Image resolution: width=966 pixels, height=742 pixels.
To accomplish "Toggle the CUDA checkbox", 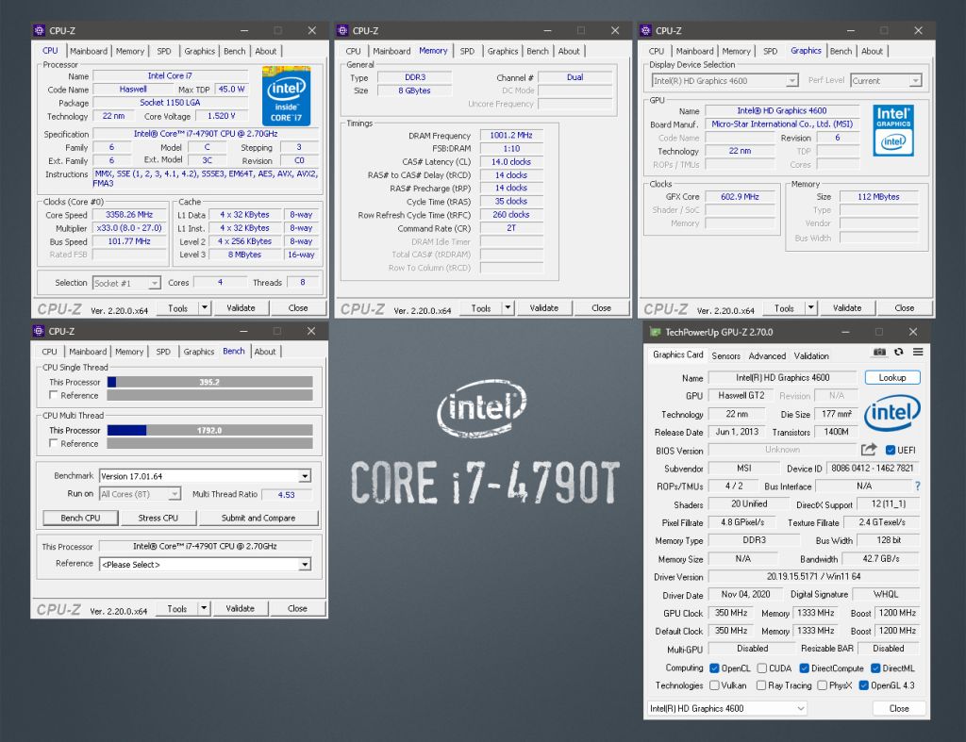I will pos(762,668).
